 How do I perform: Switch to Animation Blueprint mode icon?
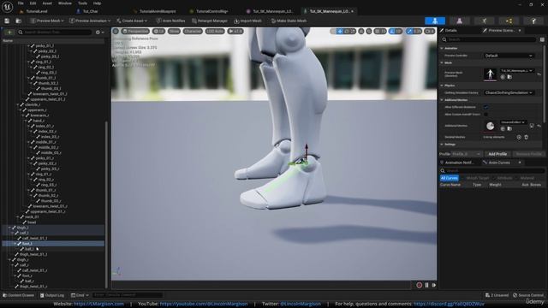(x=509, y=21)
